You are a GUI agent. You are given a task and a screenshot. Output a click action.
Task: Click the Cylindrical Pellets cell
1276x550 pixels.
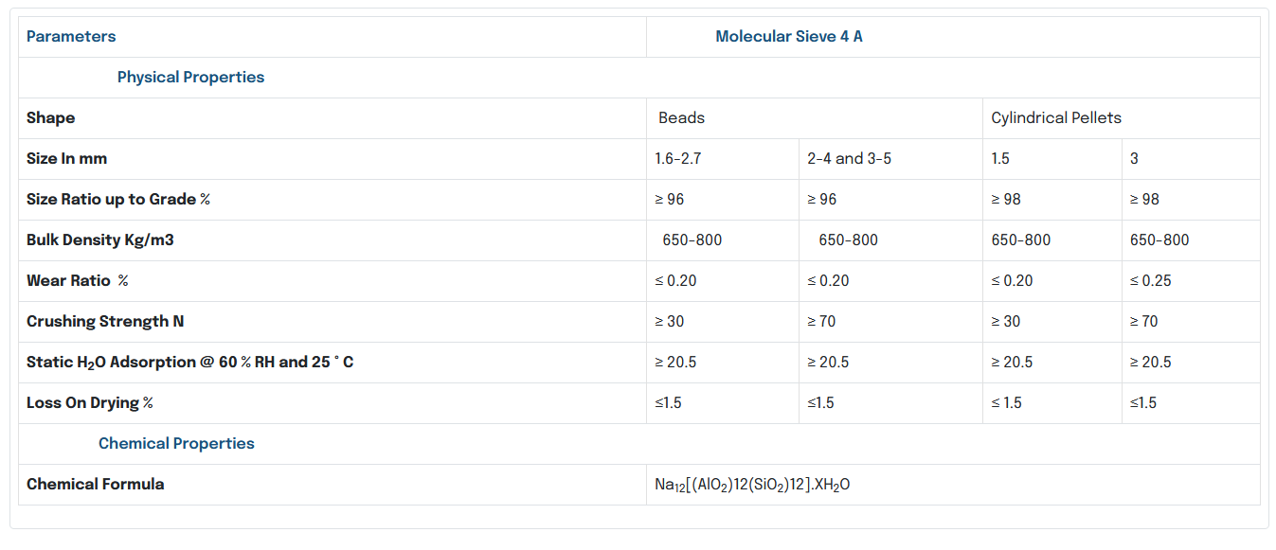tap(1055, 118)
